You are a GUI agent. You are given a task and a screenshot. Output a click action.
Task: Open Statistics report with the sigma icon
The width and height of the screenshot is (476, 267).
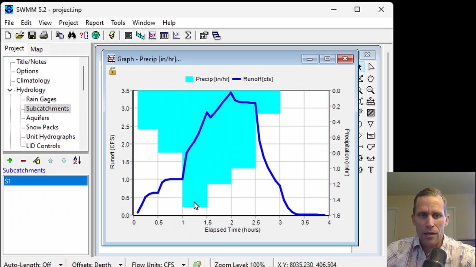point(188,35)
